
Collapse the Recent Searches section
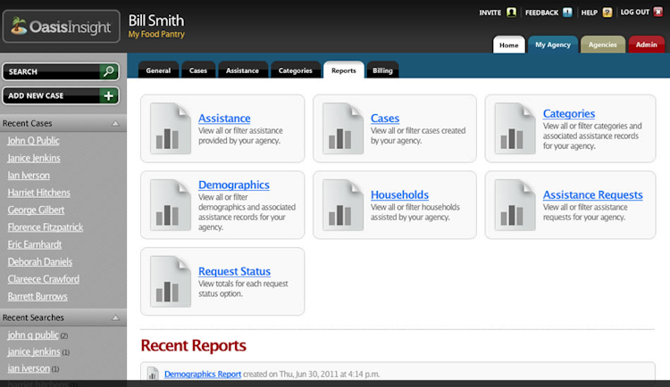pyautogui.click(x=115, y=317)
